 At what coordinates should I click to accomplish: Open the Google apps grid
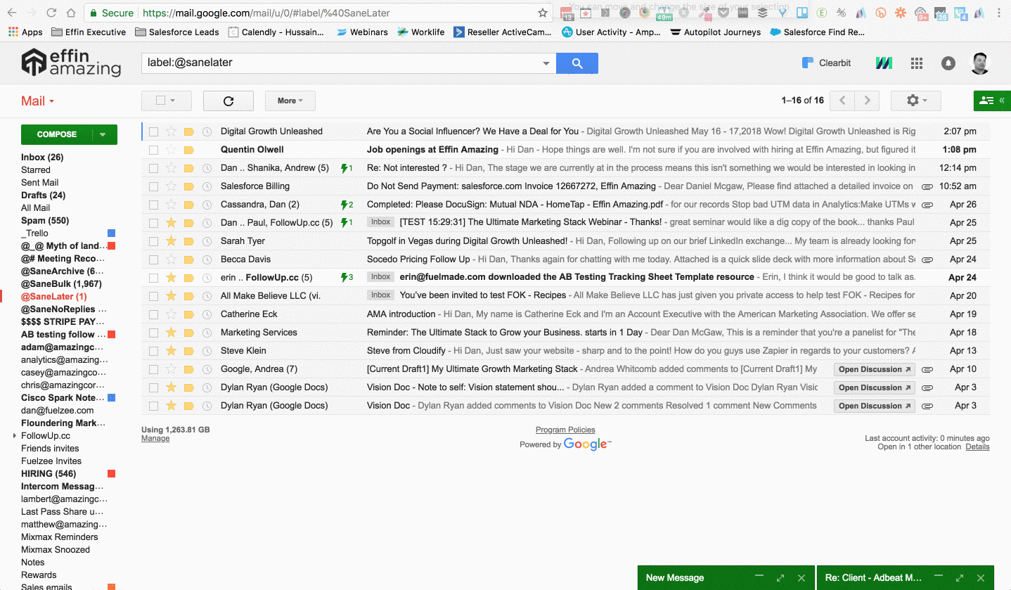[x=916, y=63]
